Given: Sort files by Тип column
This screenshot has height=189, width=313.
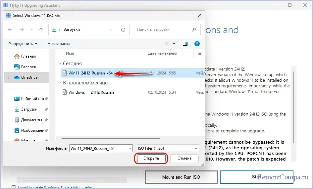Looking at the screenshot, I should (x=199, y=53).
